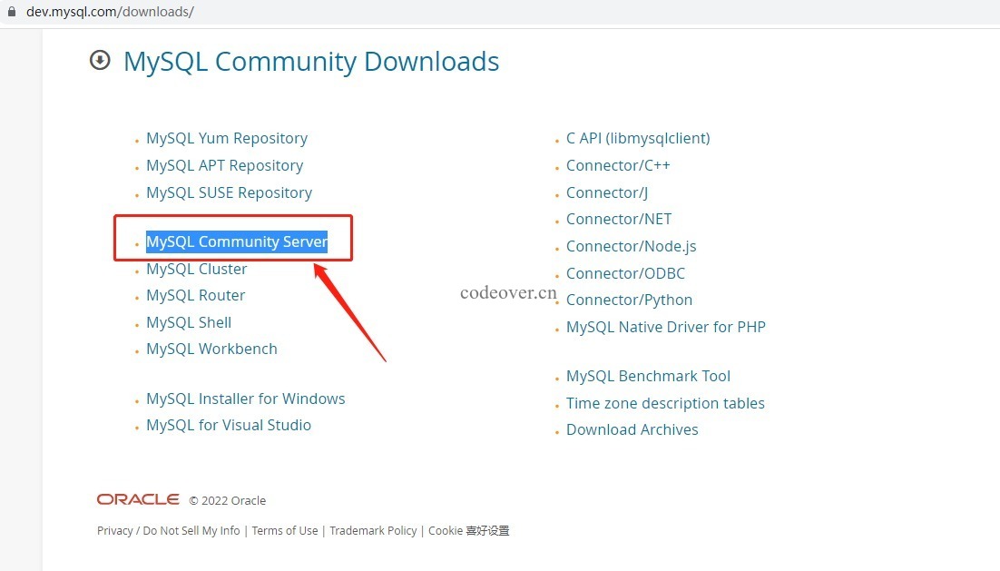This screenshot has height=571, width=1000.
Task: Open Connector/ODBC downloads
Action: click(625, 273)
